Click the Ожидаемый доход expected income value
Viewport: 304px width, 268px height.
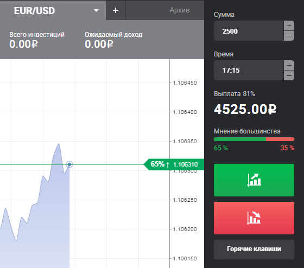(99, 44)
